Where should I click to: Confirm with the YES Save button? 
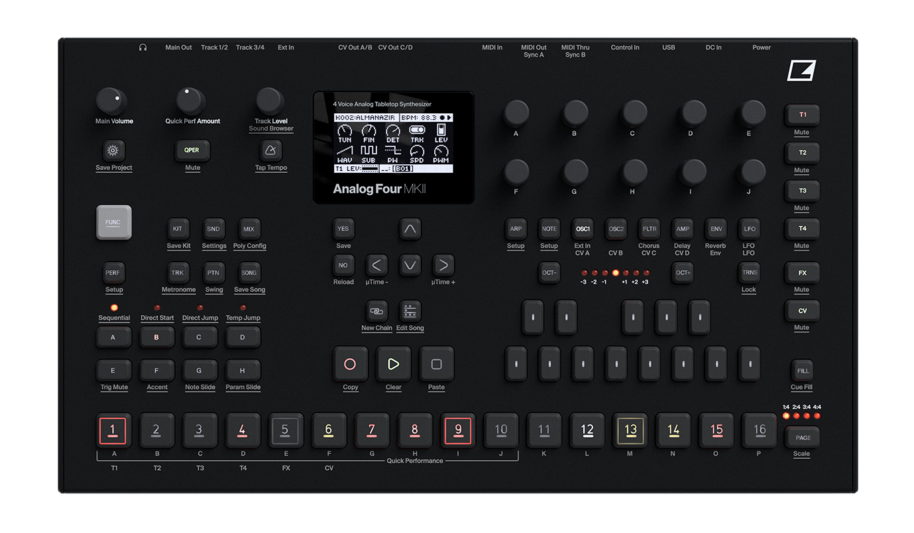[x=343, y=229]
